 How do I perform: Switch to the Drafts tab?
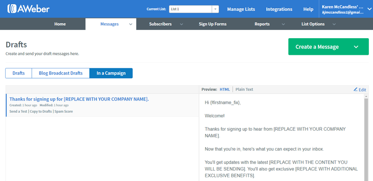point(19,73)
